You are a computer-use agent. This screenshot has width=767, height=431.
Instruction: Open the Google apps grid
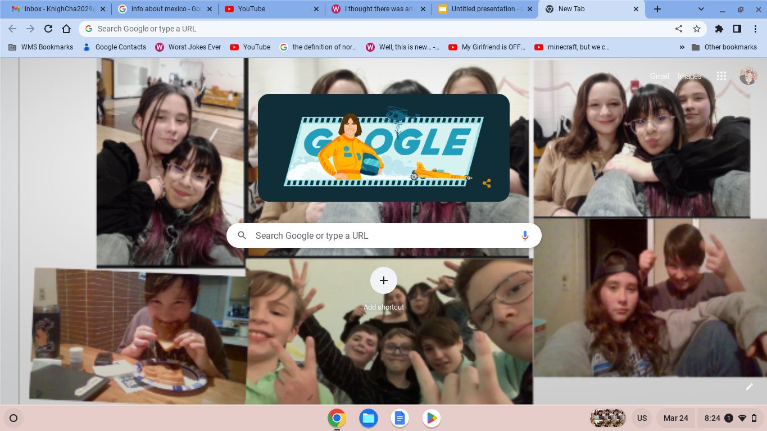721,76
